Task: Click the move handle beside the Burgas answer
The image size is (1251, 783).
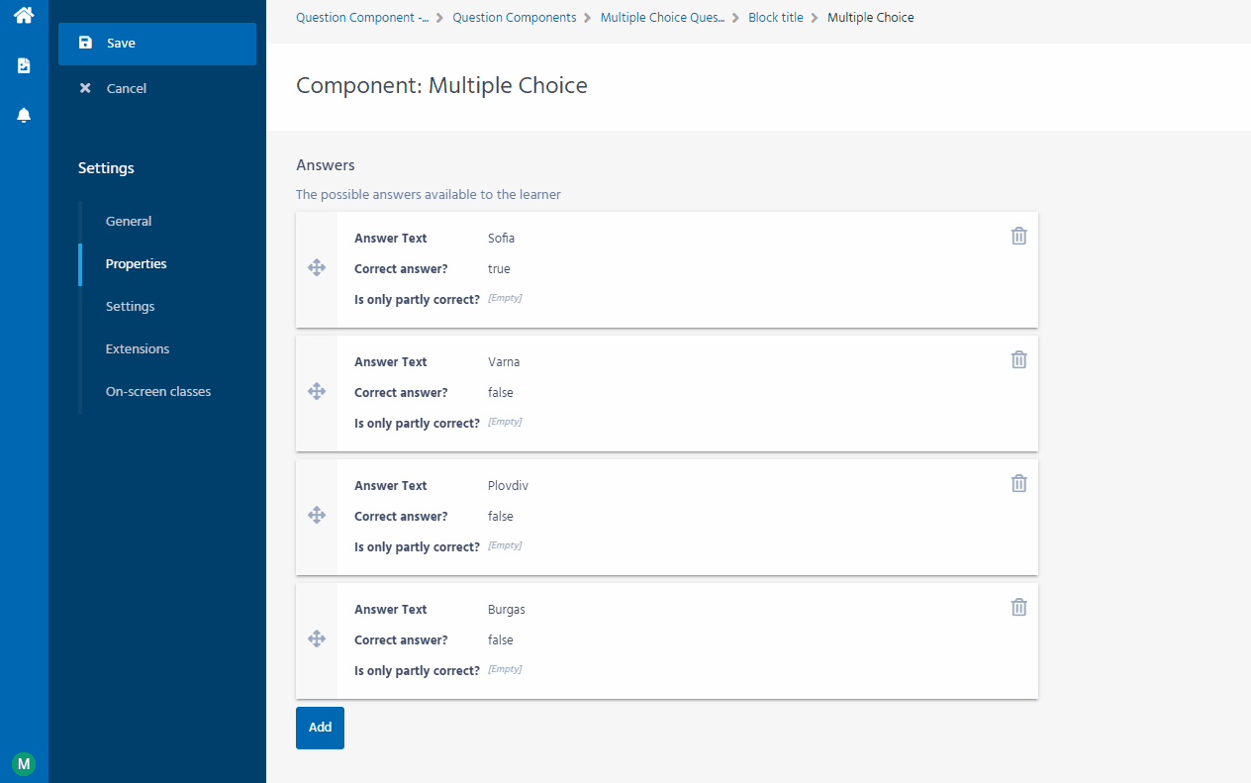Action: pyautogui.click(x=317, y=638)
